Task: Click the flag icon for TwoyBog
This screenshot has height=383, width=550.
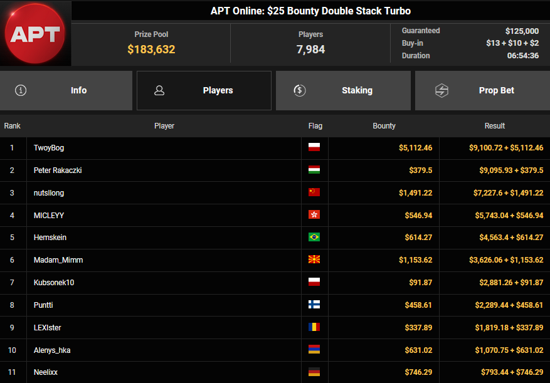Action: tap(314, 148)
